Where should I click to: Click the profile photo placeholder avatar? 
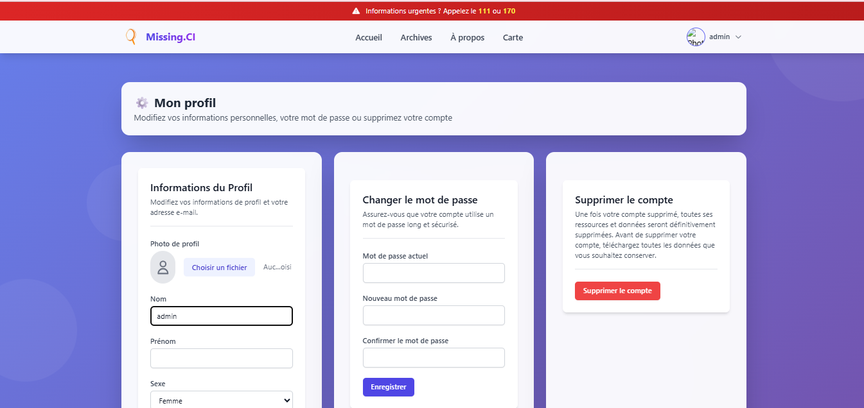tap(163, 268)
